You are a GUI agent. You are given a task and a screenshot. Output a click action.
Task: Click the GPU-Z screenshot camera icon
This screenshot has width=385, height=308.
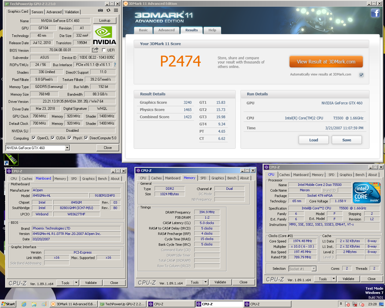click(x=100, y=10)
